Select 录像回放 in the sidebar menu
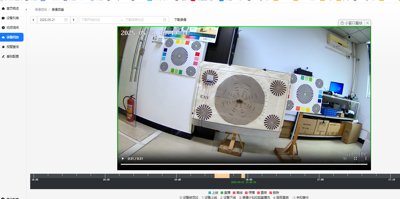The width and height of the screenshot is (400, 199). (12, 37)
